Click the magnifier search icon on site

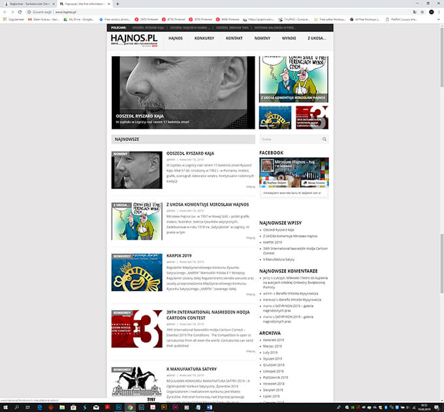[325, 139]
